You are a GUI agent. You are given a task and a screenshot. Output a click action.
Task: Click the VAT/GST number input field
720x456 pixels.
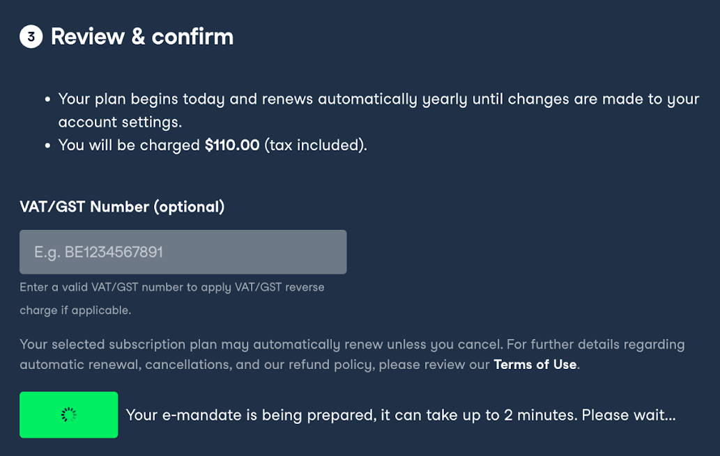pyautogui.click(x=183, y=252)
